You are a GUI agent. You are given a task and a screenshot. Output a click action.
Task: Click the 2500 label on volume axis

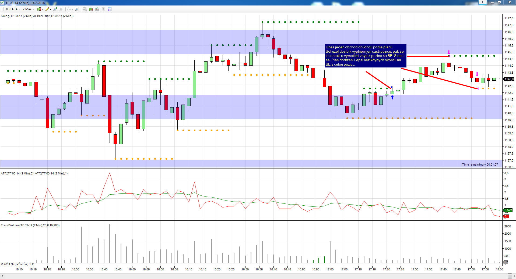508,226
